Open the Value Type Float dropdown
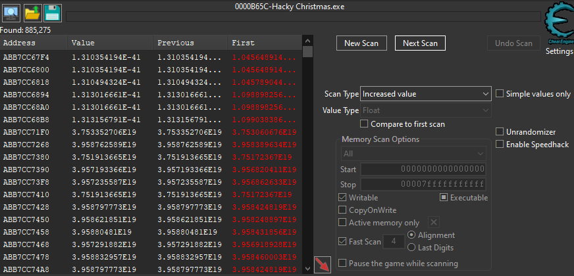 click(x=426, y=110)
